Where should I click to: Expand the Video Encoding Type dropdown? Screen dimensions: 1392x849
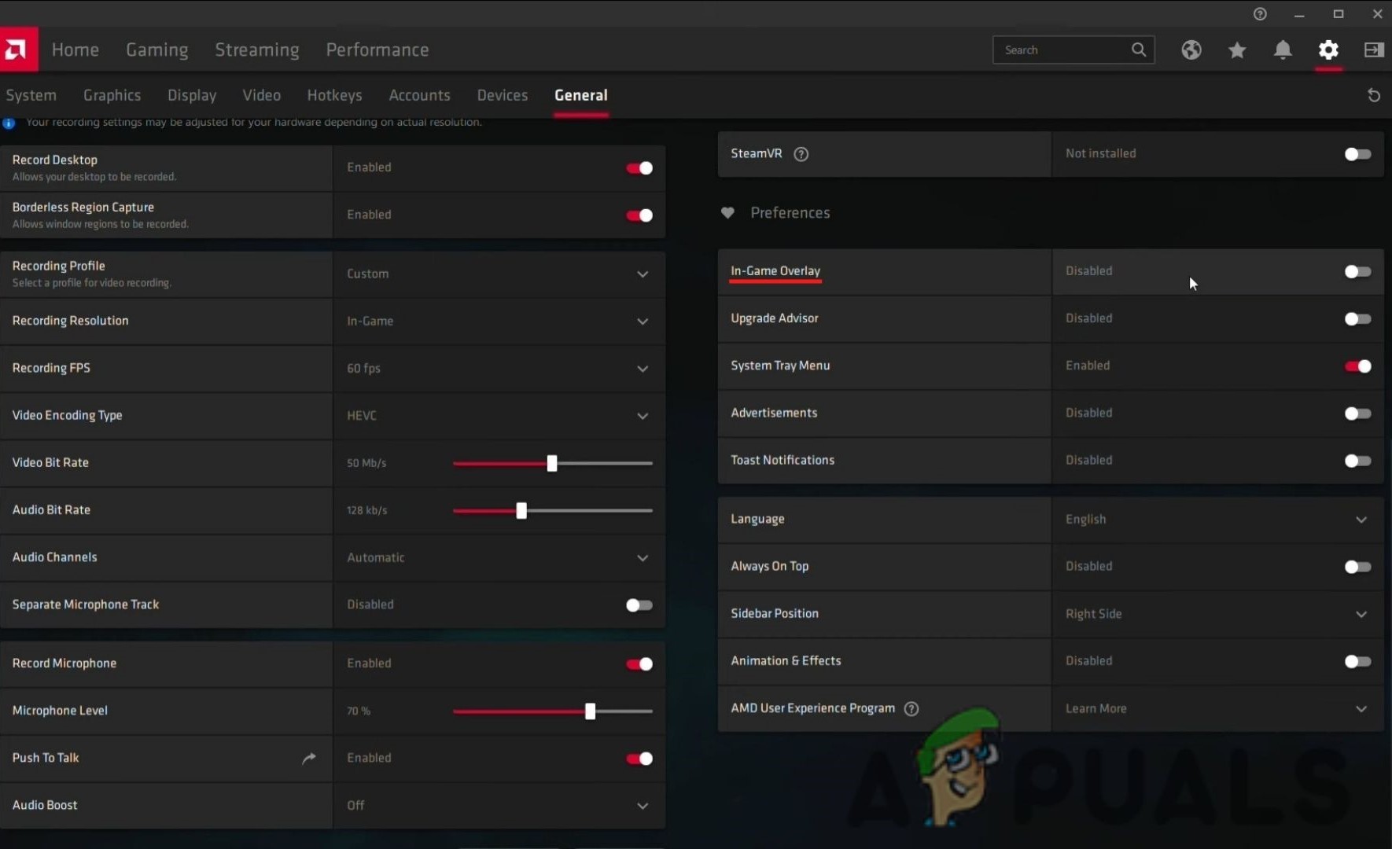pyautogui.click(x=643, y=416)
